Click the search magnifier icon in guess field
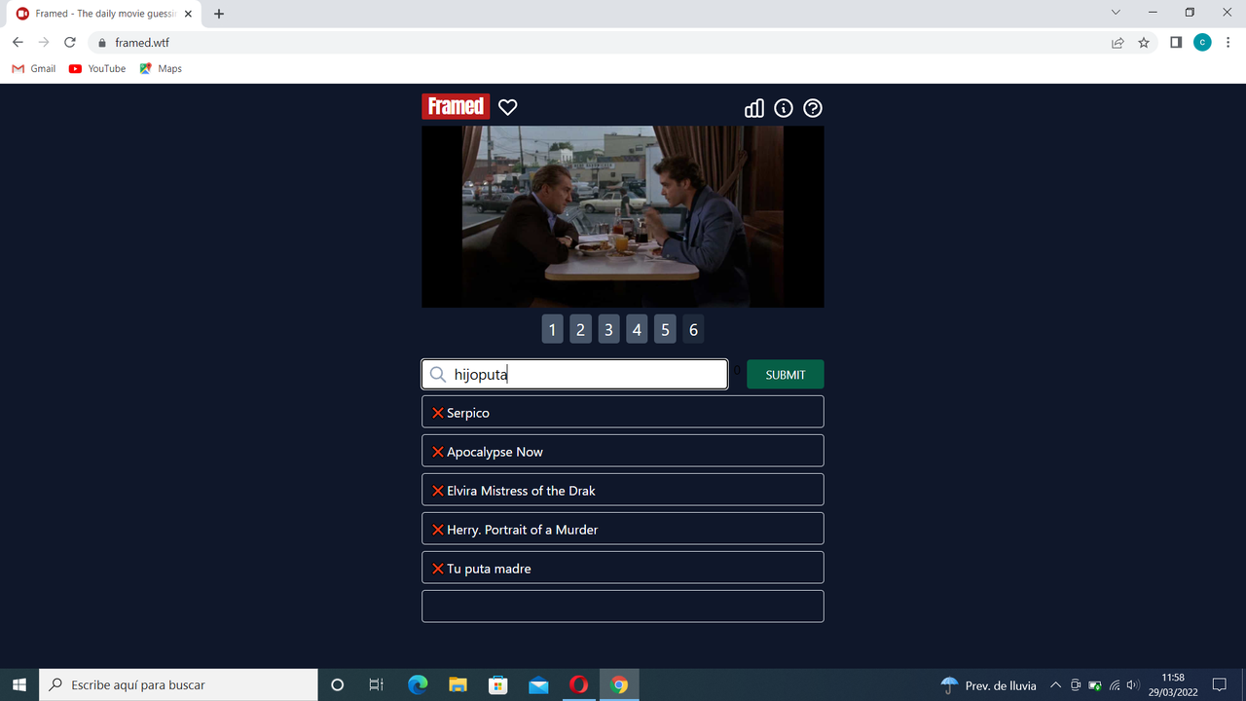Image resolution: width=1246 pixels, height=701 pixels. coord(438,375)
